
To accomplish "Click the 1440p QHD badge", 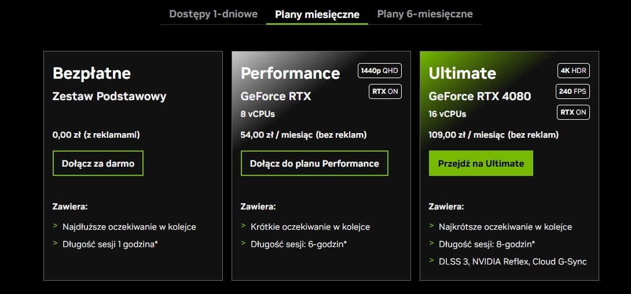I will 380,71.
